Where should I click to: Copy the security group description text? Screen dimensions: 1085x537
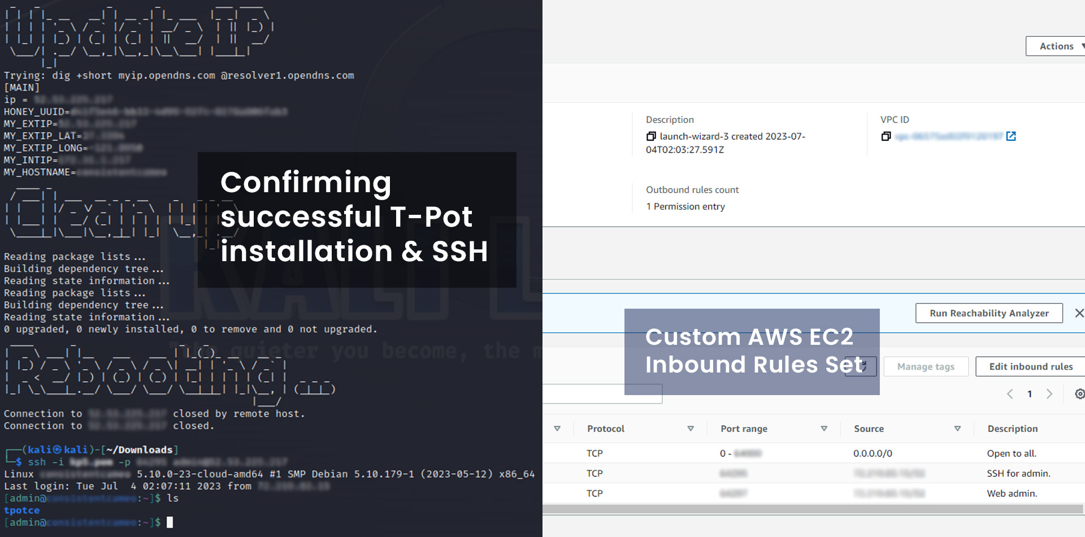tap(651, 136)
